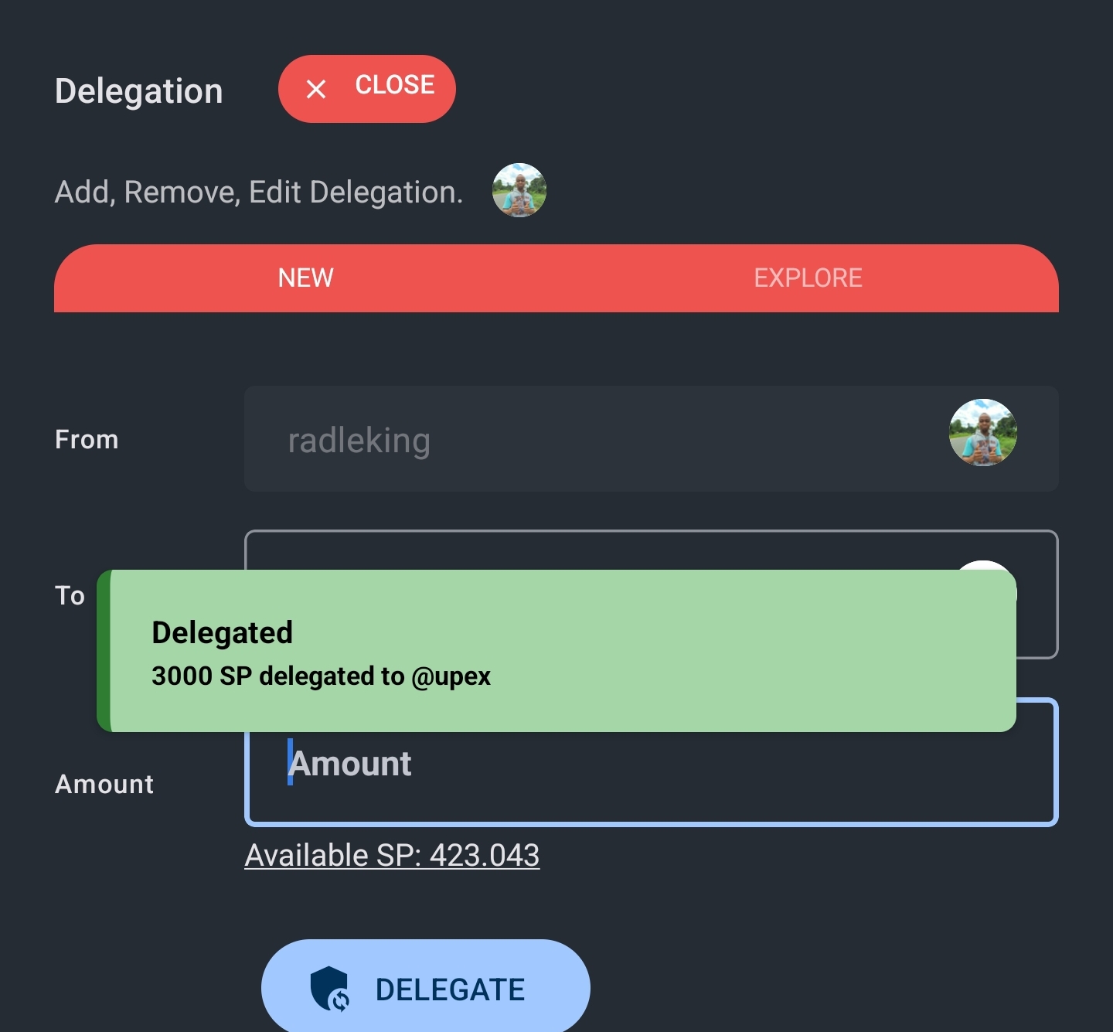
Task: Click the profile avatar beside the subtitle
Action: tap(519, 190)
